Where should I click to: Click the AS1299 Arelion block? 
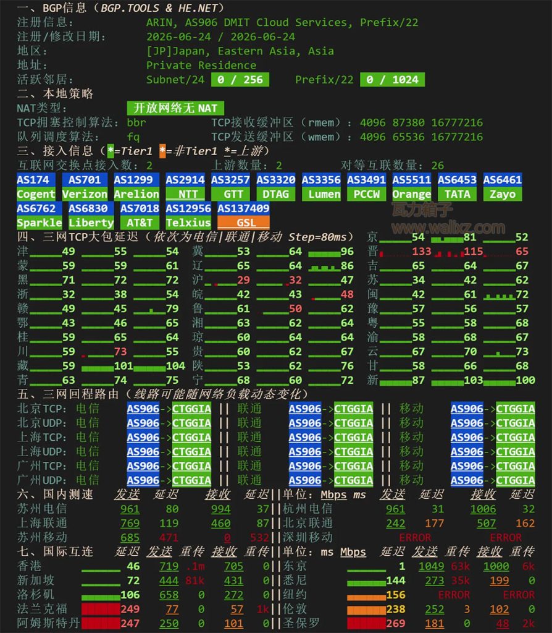[136, 187]
